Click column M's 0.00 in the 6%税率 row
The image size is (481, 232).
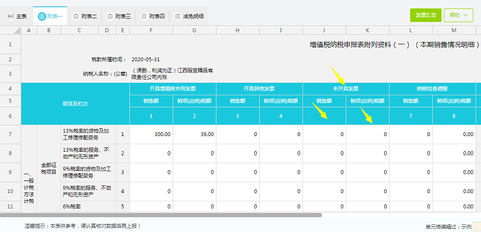454,207
